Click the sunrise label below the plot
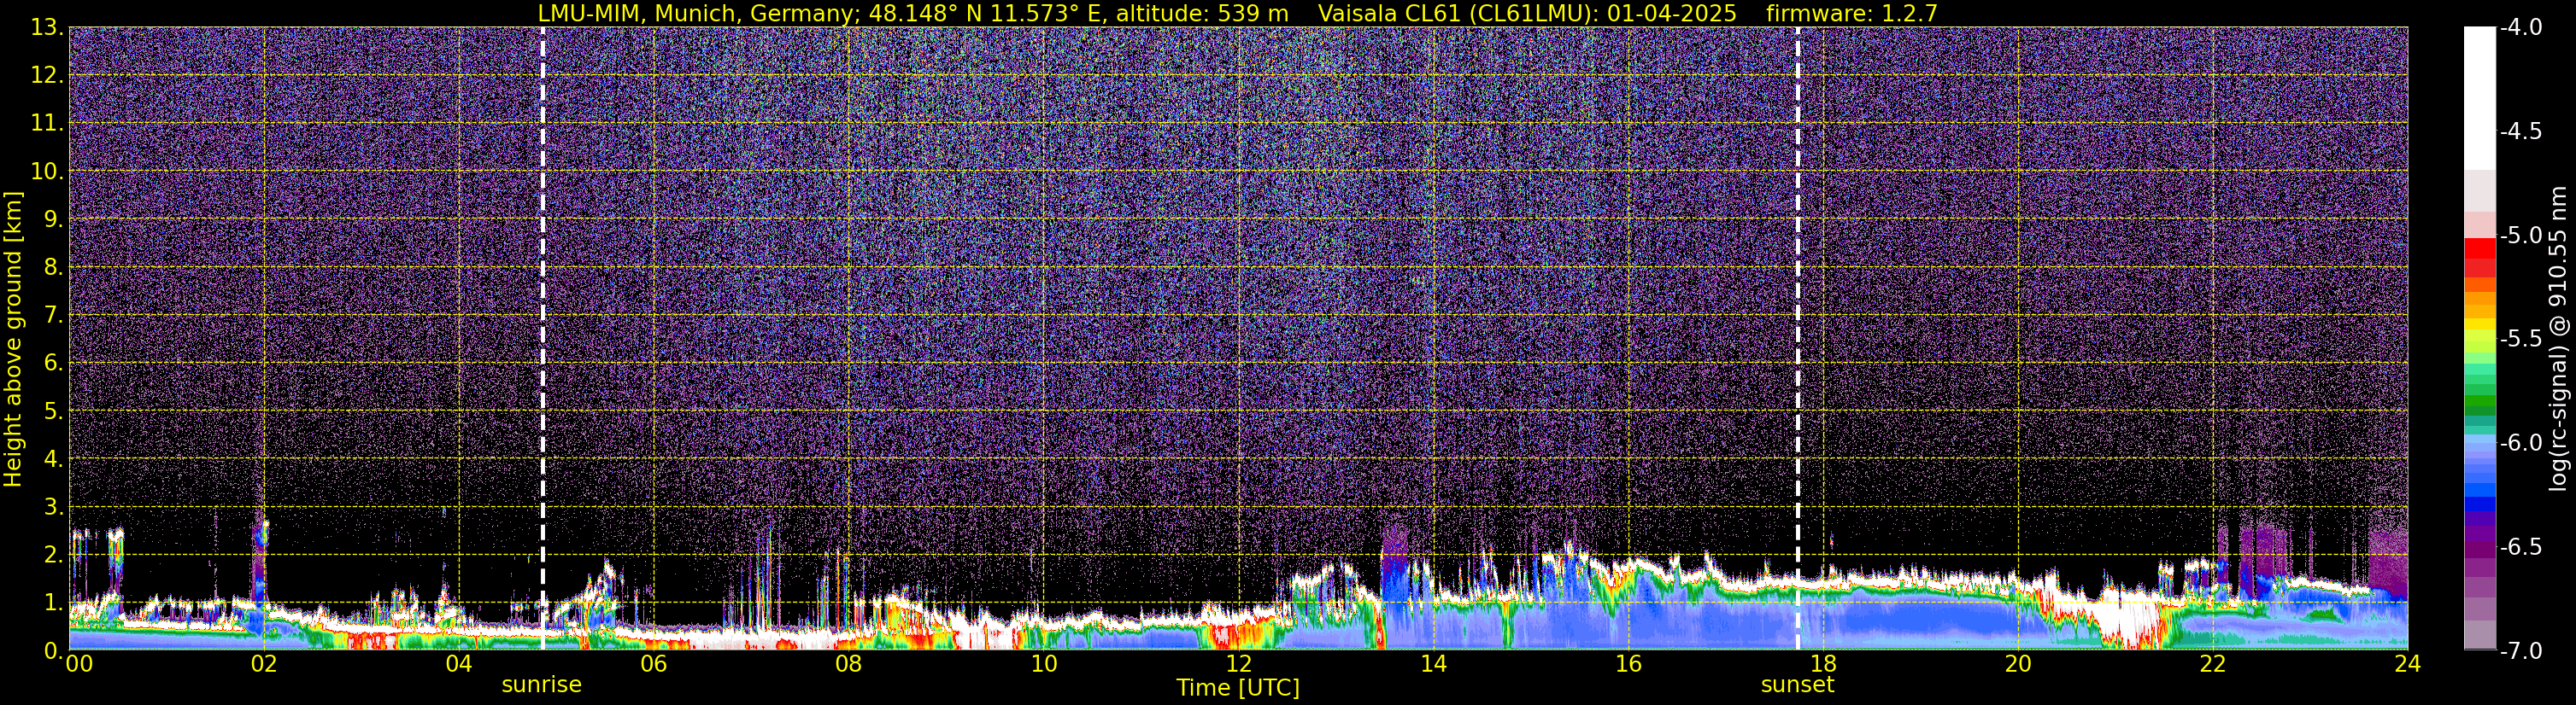Screen dimensions: 2576x705 541,685
